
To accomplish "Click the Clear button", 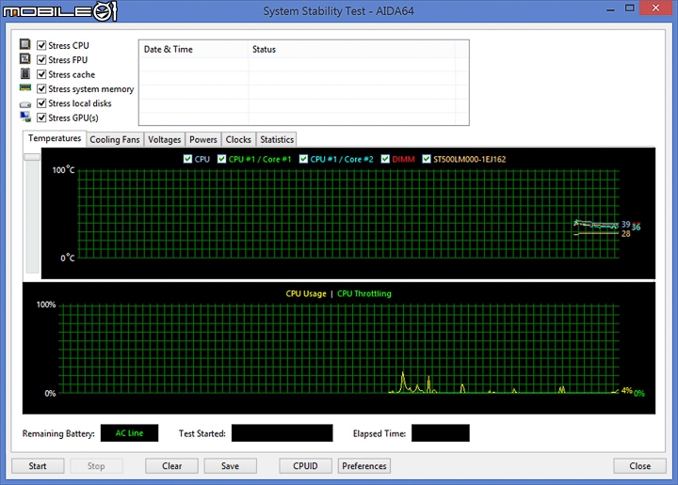I will coord(171,466).
